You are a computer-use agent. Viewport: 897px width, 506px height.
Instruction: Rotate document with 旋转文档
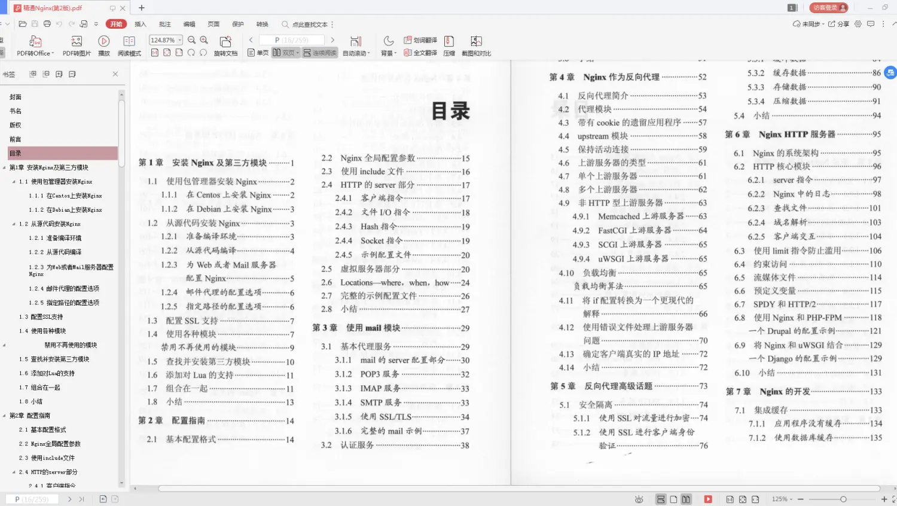coord(225,45)
